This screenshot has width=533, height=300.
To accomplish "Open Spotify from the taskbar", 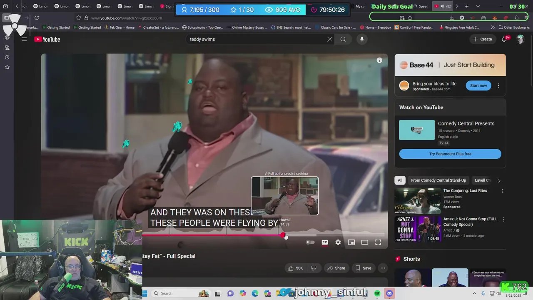I will [377, 293].
